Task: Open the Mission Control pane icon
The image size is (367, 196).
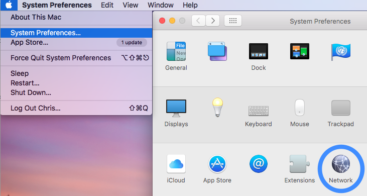Action: click(x=300, y=51)
